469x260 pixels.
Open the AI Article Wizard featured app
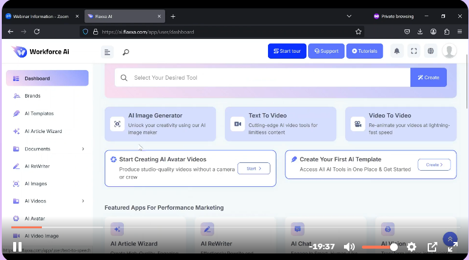coord(145,235)
